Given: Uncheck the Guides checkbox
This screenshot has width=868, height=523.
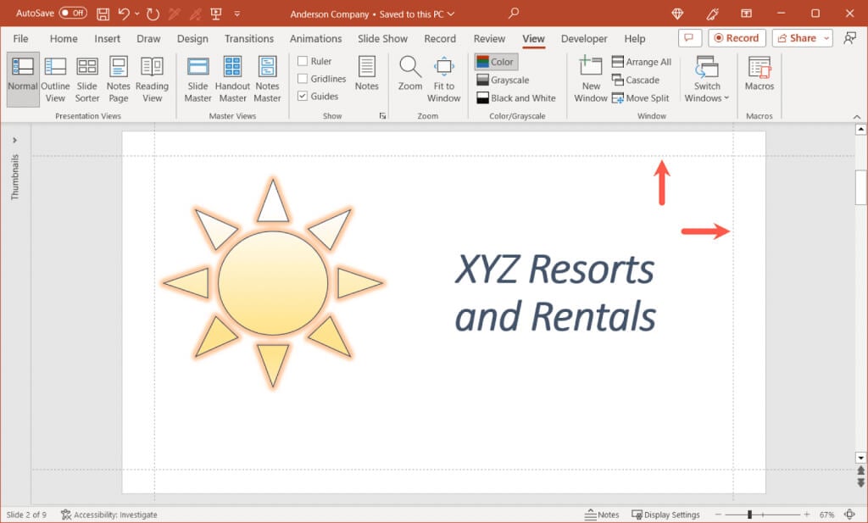Looking at the screenshot, I should 303,96.
